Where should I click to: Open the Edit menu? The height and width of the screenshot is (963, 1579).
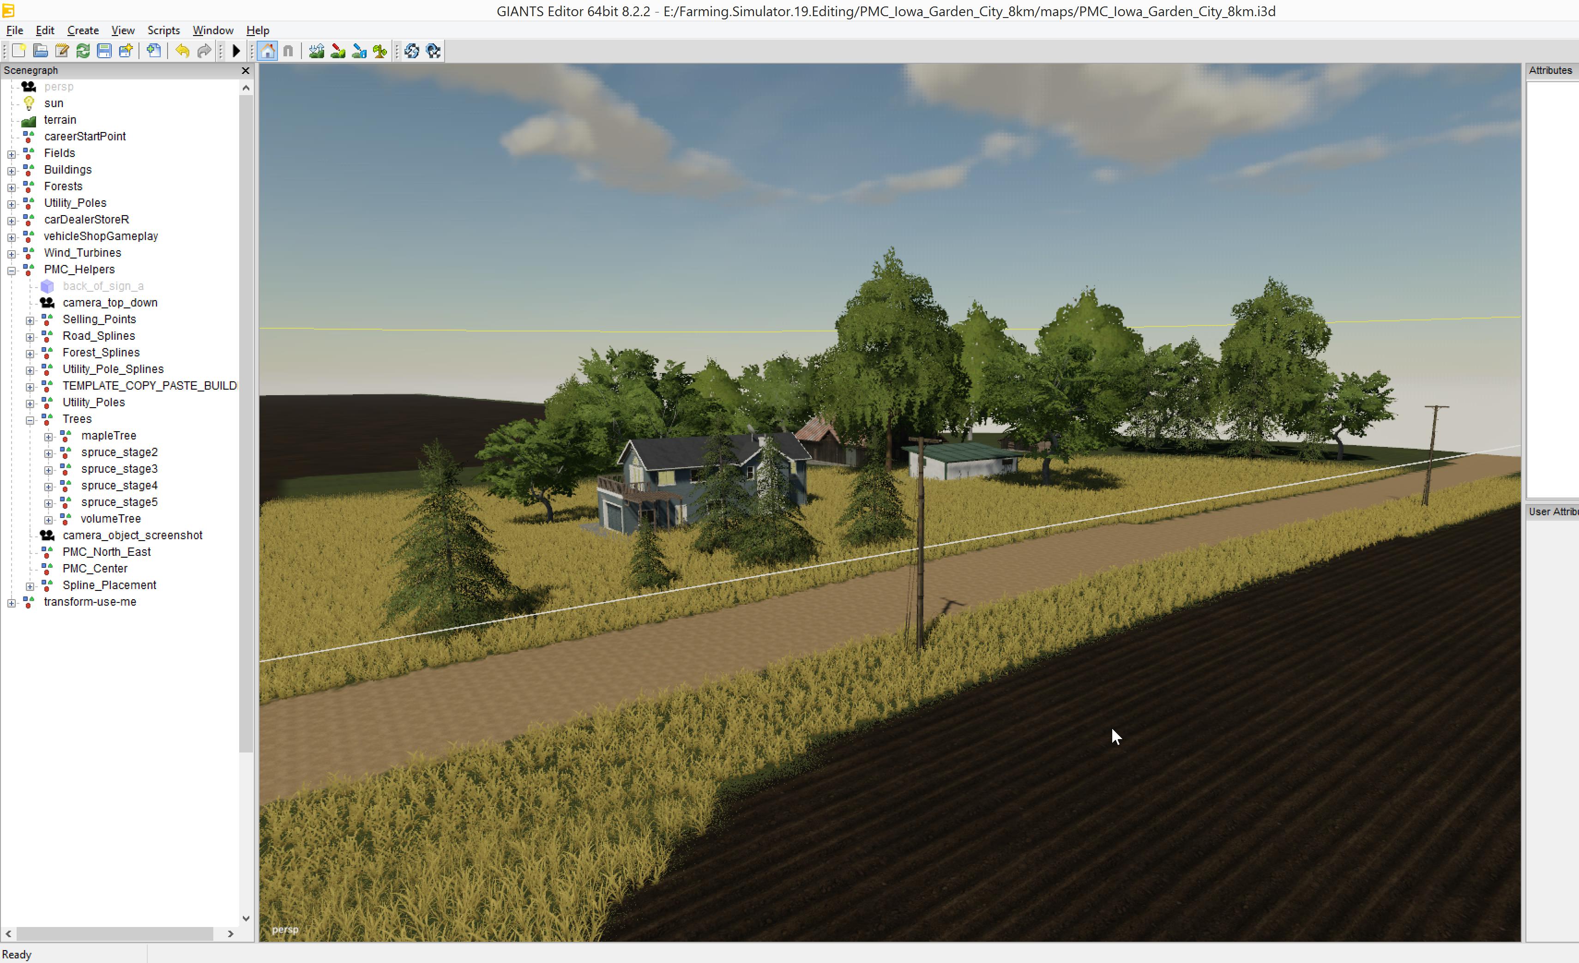(x=45, y=30)
